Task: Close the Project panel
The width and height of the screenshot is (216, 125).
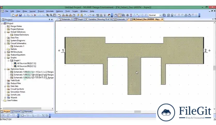Action: coord(52,20)
